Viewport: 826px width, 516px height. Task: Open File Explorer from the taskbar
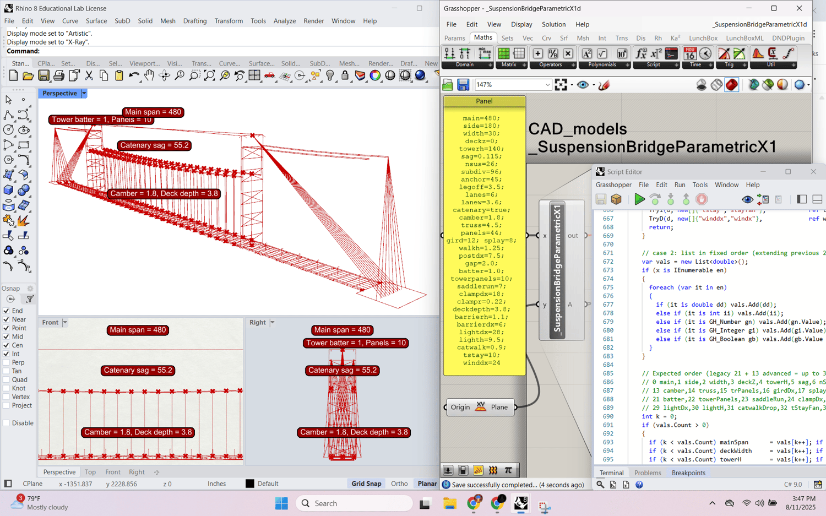point(450,503)
